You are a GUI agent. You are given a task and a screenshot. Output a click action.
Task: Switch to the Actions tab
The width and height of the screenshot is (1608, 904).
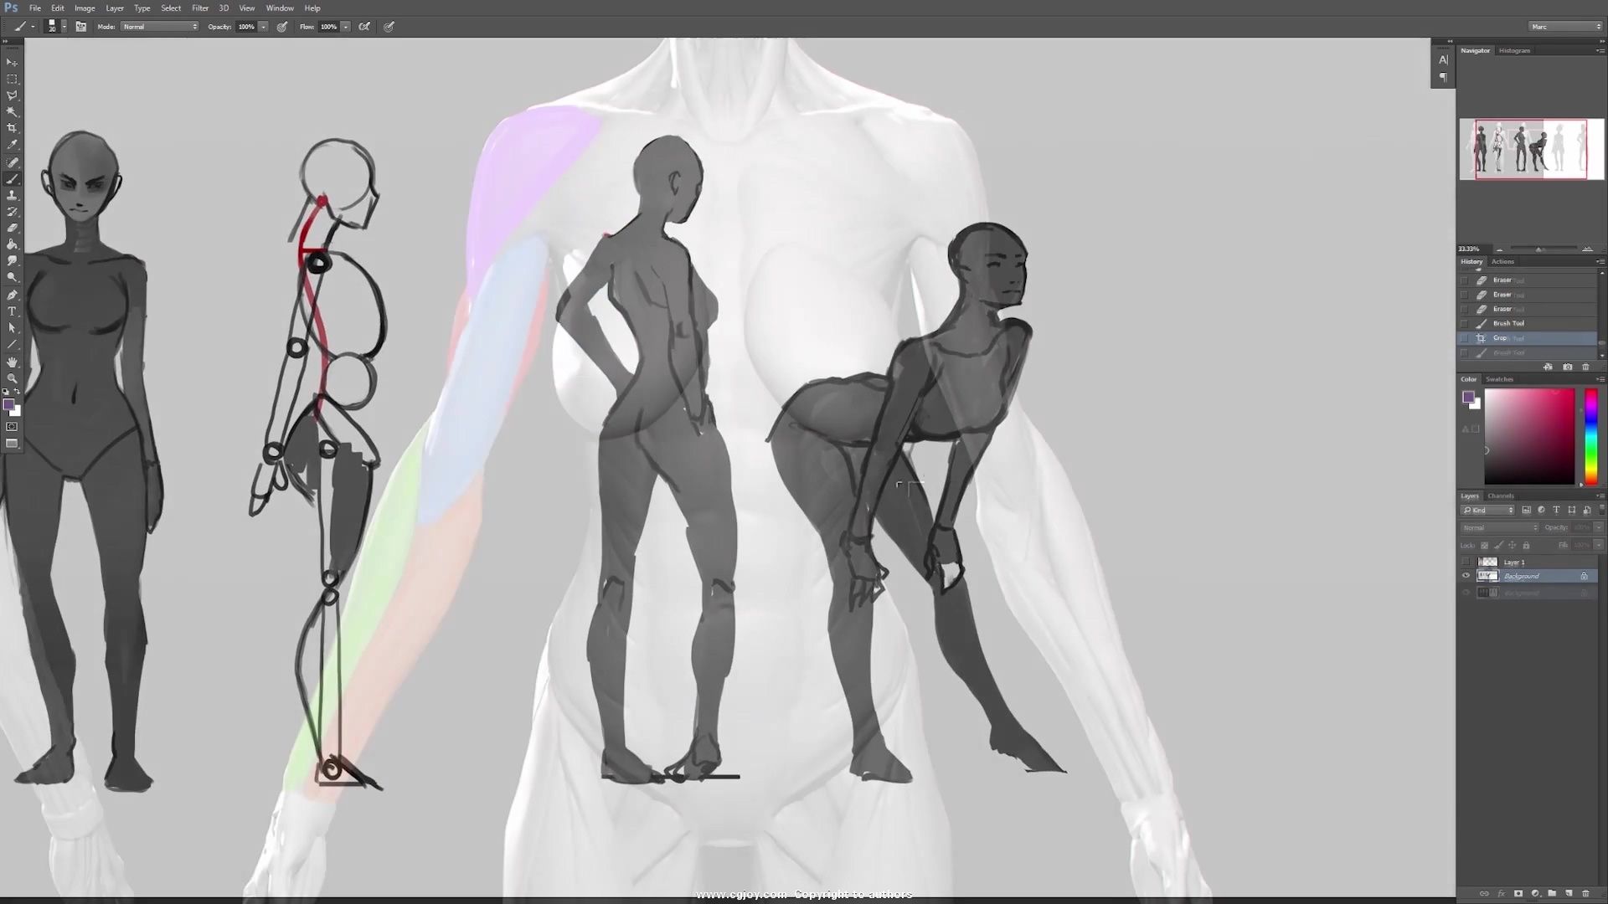tap(1502, 262)
